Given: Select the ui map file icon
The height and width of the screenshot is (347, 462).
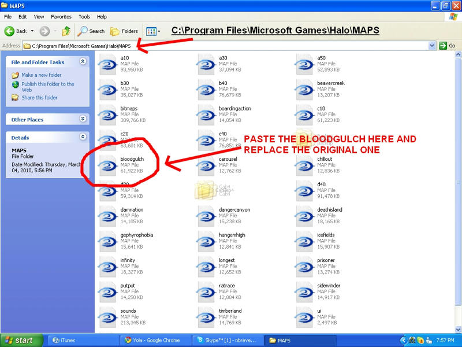Looking at the screenshot, I should (305, 318).
